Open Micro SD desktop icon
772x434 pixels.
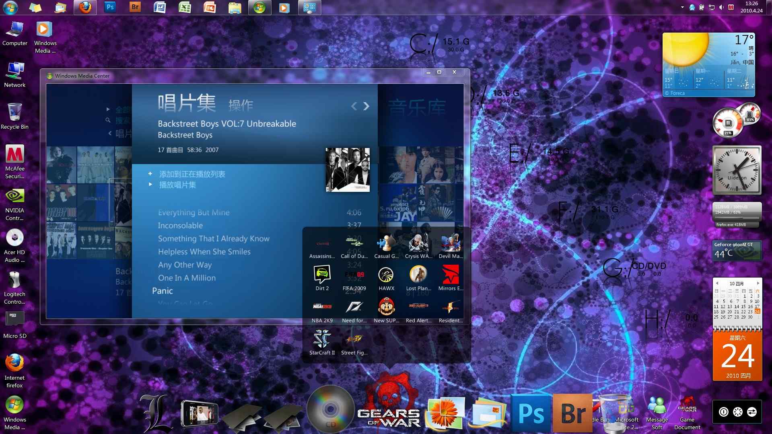coord(15,325)
